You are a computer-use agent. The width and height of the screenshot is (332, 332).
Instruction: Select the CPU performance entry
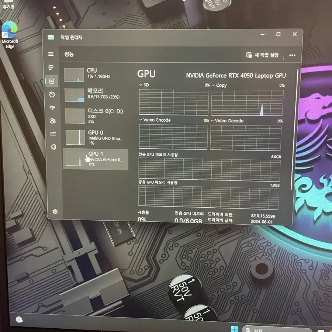pos(95,74)
